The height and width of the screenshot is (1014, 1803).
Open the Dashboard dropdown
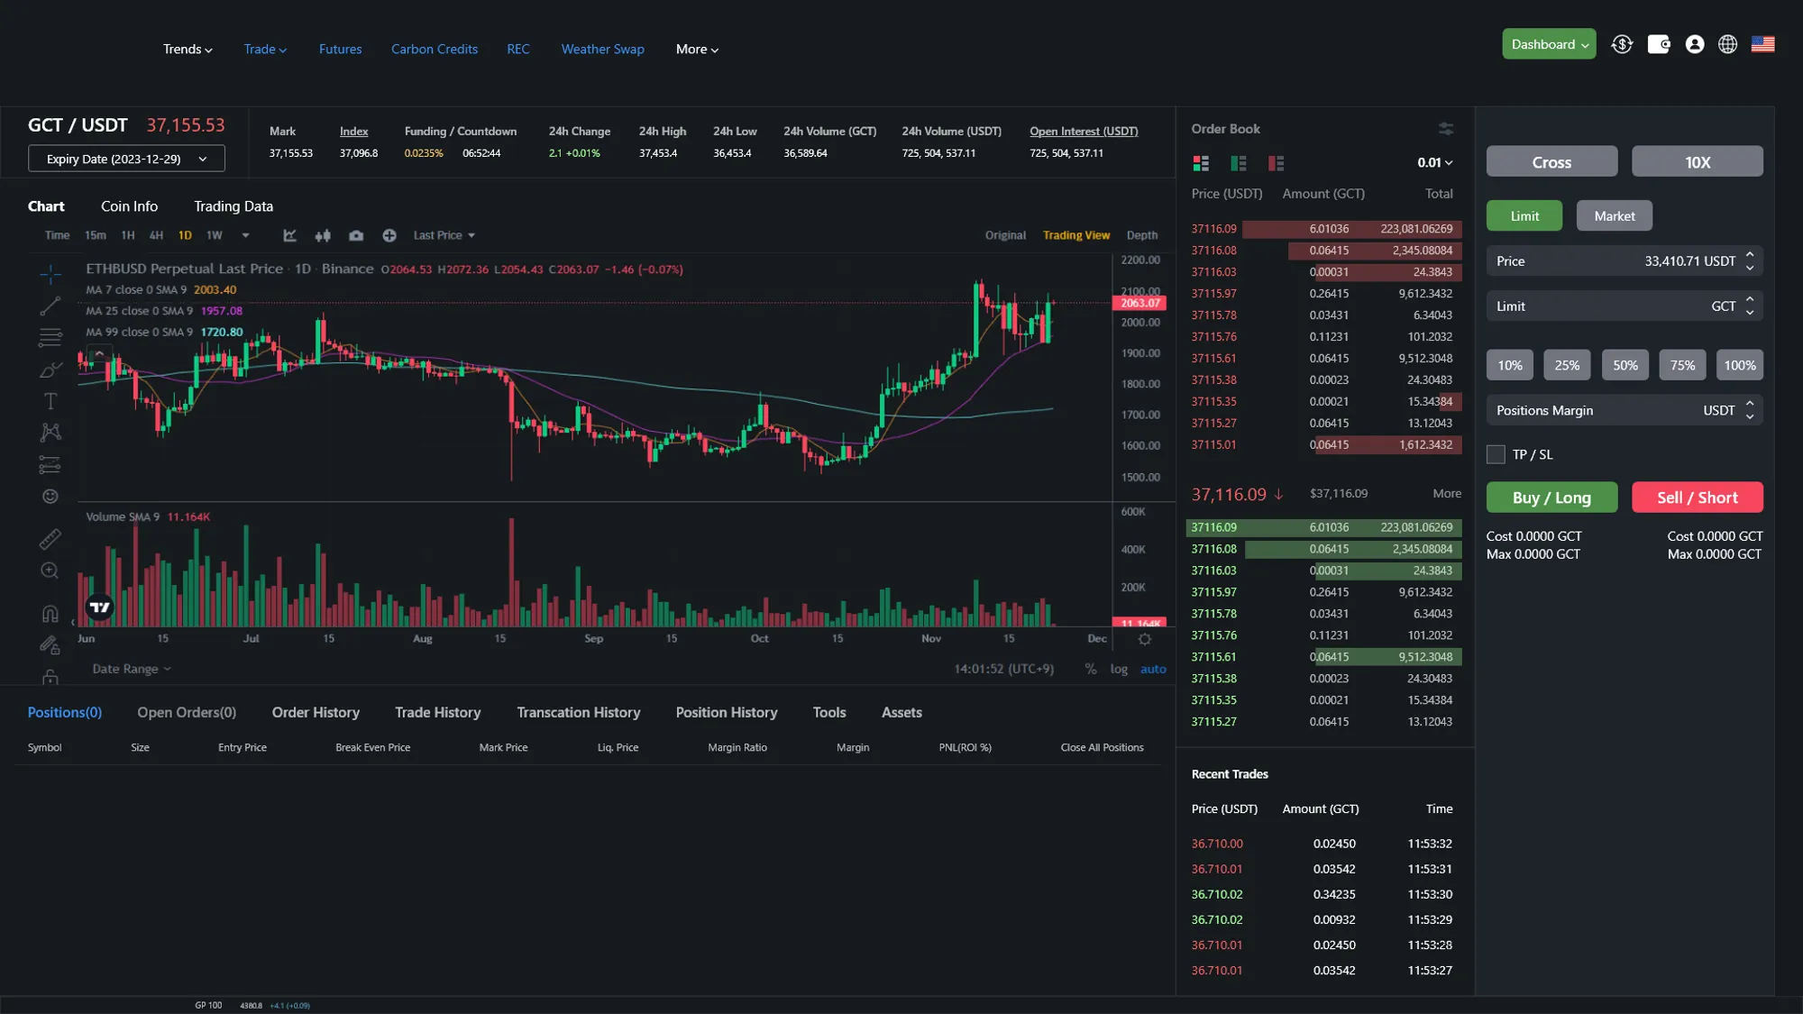pos(1549,44)
